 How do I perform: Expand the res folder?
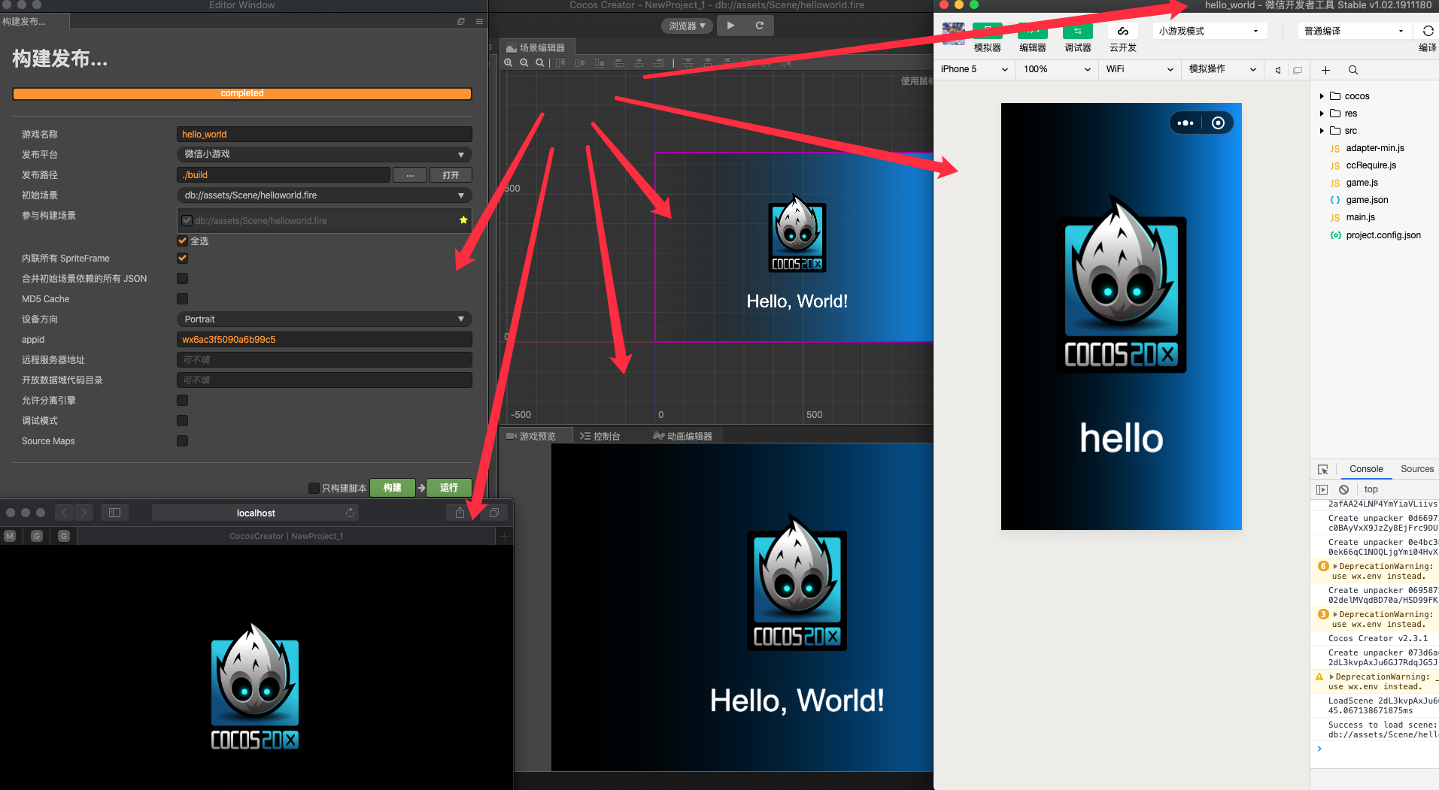(1322, 114)
